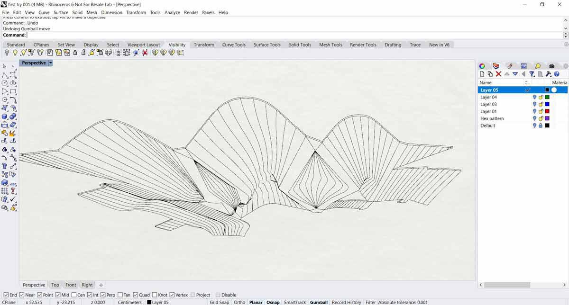Viewport: 569px width, 305px height.
Task: Switch to the Curve Tools tab
Action: [x=234, y=45]
